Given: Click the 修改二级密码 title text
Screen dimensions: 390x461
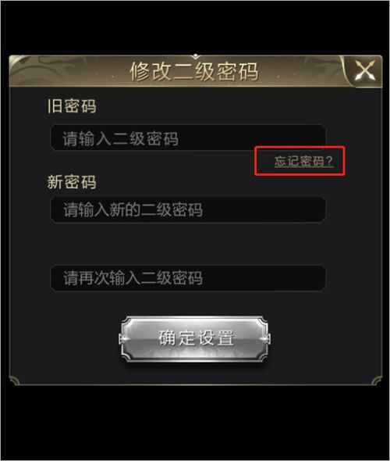Looking at the screenshot, I should point(194,71).
